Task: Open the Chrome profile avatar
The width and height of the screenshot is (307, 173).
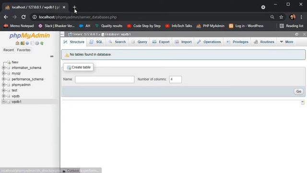Action: 293,17
